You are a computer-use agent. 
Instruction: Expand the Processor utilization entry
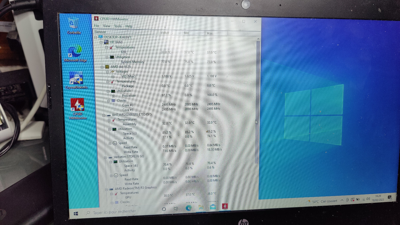(113, 96)
